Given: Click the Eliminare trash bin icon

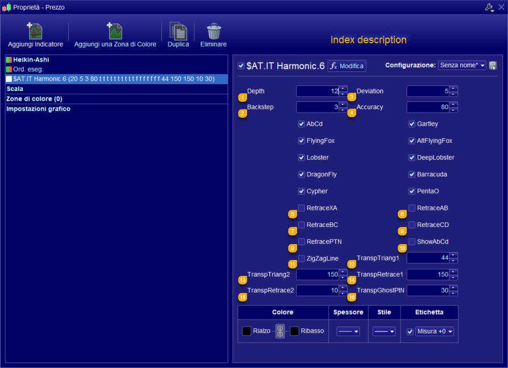Looking at the screenshot, I should click(x=214, y=31).
